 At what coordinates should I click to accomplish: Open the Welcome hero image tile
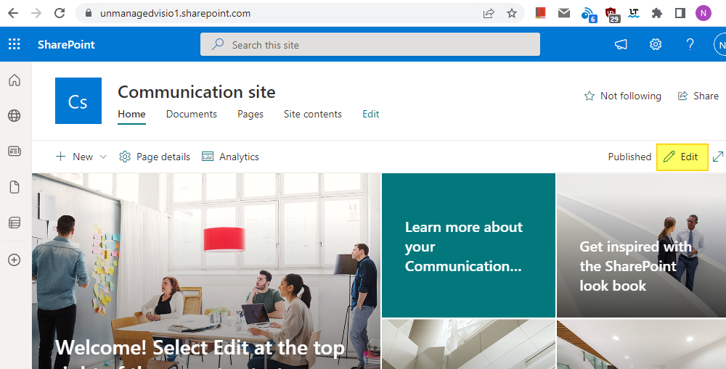(x=206, y=271)
